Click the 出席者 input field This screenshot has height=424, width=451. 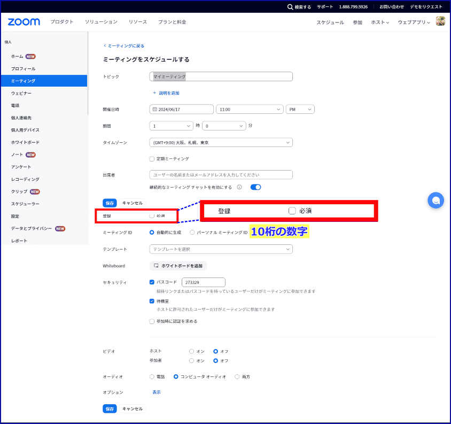point(221,175)
